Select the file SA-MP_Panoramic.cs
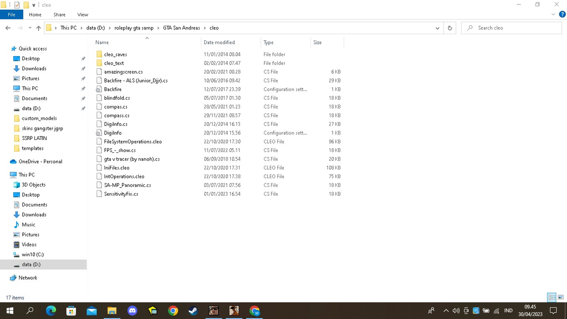 128,185
